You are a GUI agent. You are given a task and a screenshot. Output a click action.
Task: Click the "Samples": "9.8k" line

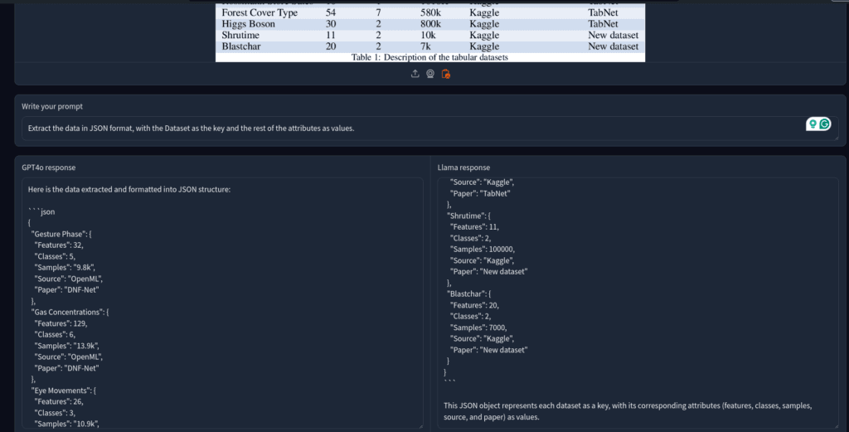tap(65, 268)
